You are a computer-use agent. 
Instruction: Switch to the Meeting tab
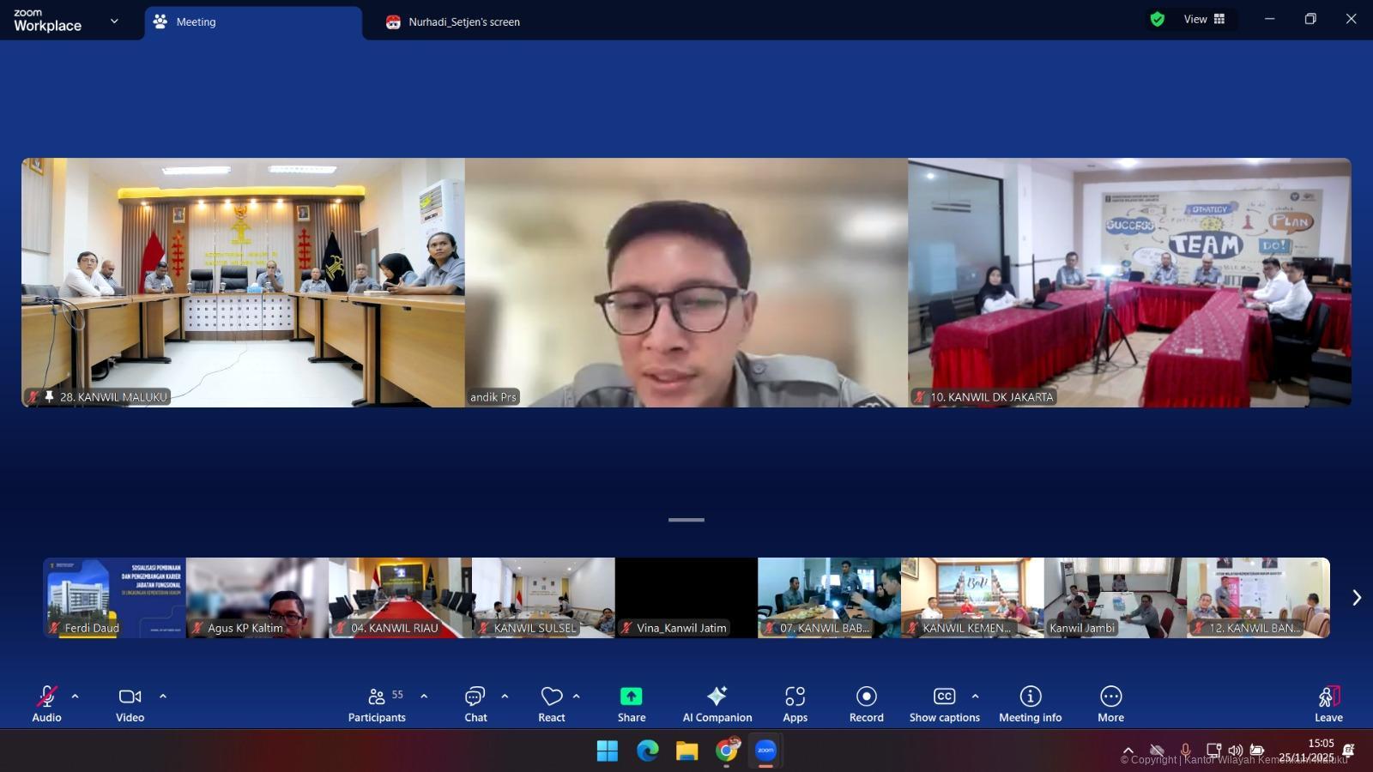point(253,22)
